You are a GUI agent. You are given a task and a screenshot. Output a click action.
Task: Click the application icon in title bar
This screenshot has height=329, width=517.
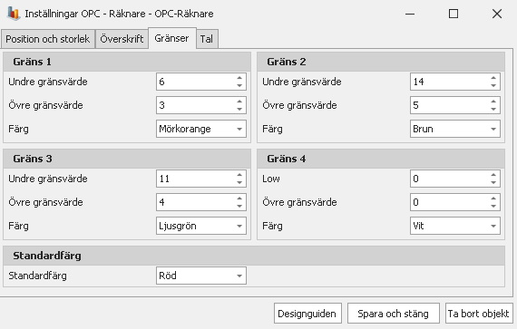point(14,14)
